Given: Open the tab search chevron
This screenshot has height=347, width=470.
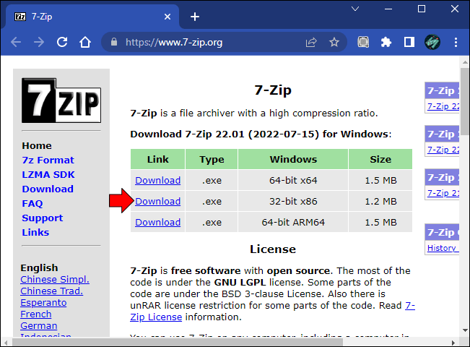Looking at the screenshot, I should tap(355, 9).
